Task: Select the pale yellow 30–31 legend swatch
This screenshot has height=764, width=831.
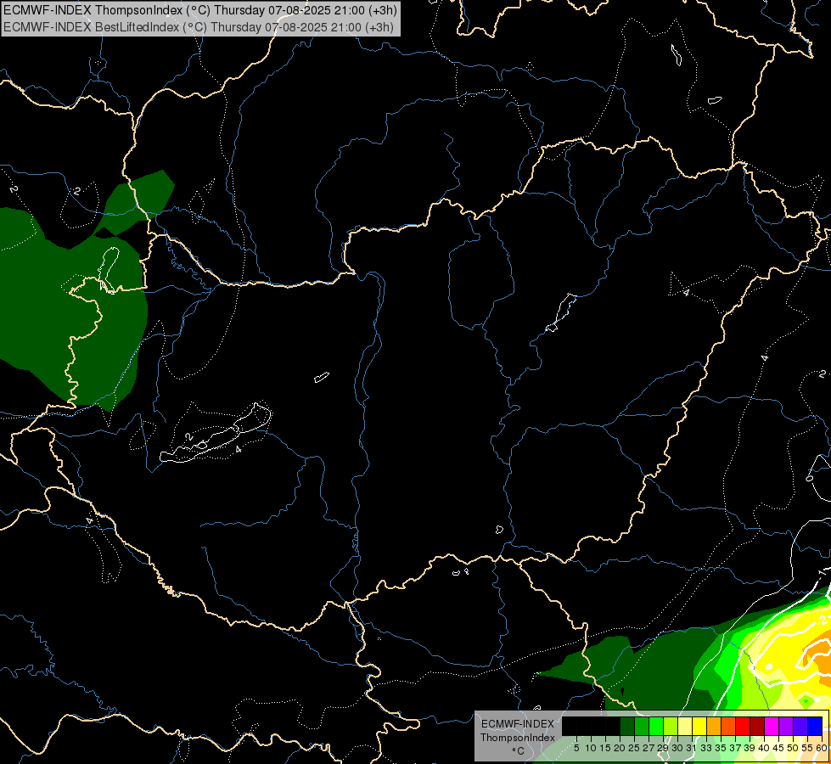Action: pos(685,726)
